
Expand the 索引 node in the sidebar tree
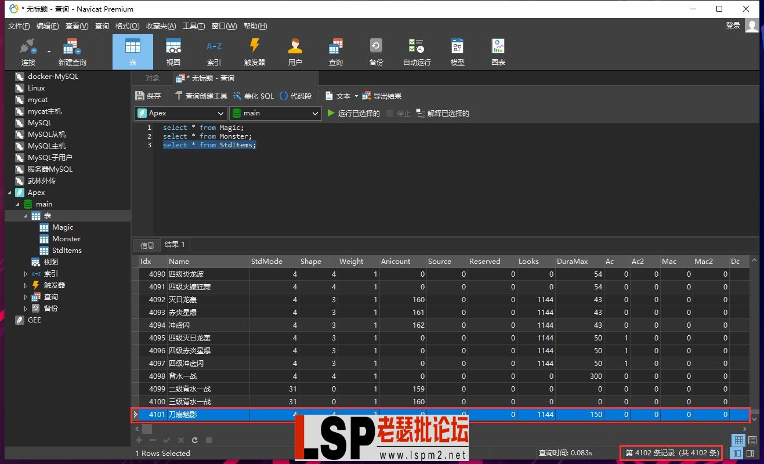point(25,273)
